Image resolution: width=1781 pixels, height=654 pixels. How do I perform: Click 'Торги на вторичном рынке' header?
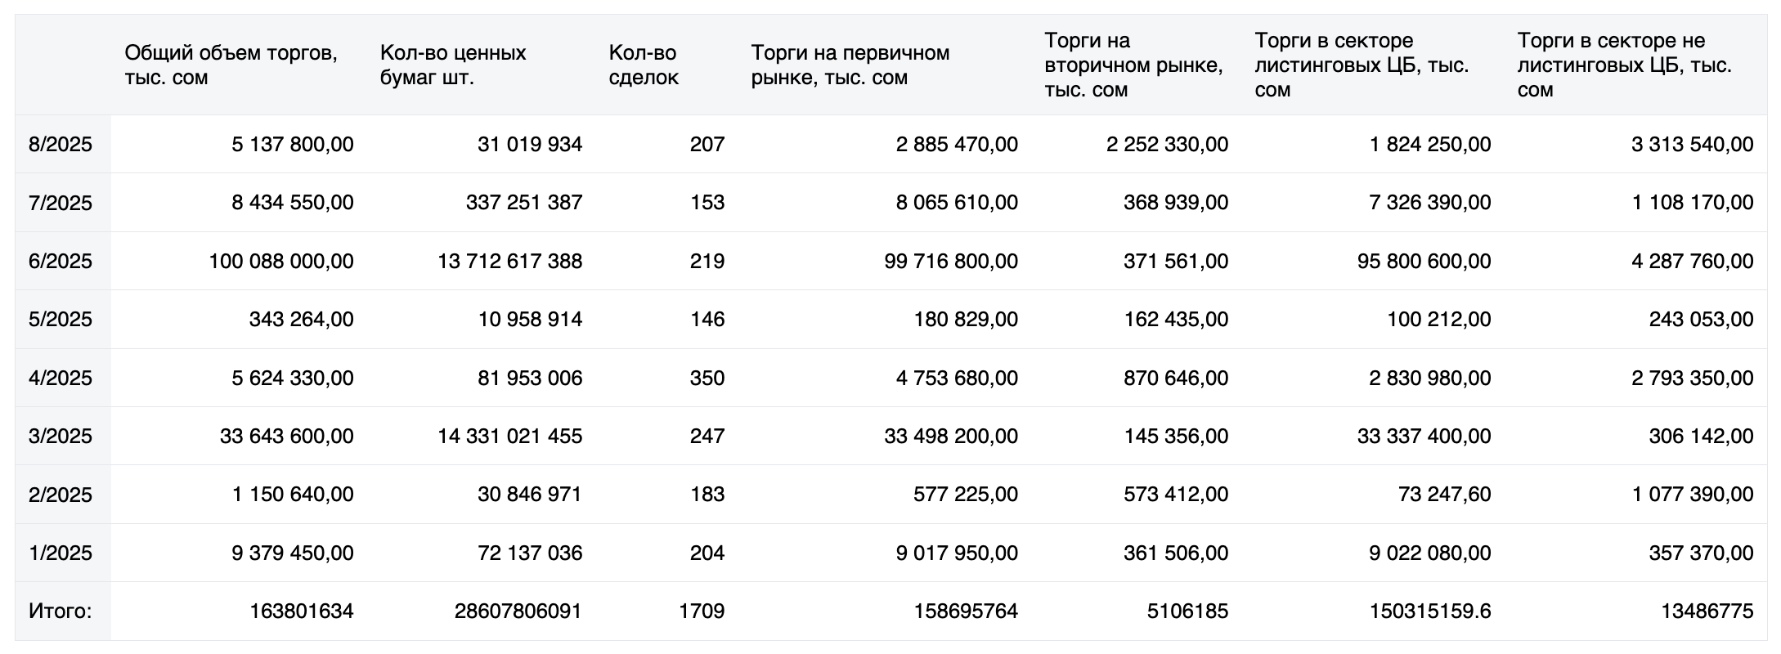click(1133, 65)
